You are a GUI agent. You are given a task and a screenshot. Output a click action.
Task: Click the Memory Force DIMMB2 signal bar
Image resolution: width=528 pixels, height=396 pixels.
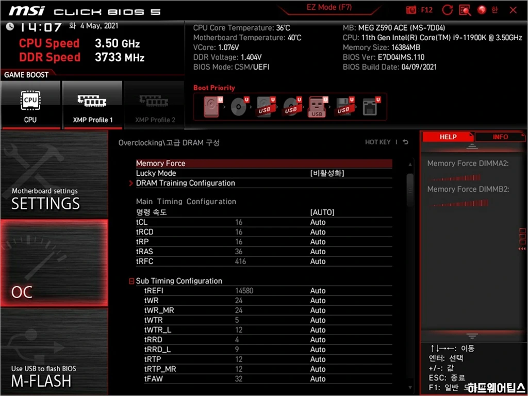pyautogui.click(x=459, y=203)
